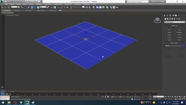
Task: Open the object color swatch
Action: click(x=183, y=45)
